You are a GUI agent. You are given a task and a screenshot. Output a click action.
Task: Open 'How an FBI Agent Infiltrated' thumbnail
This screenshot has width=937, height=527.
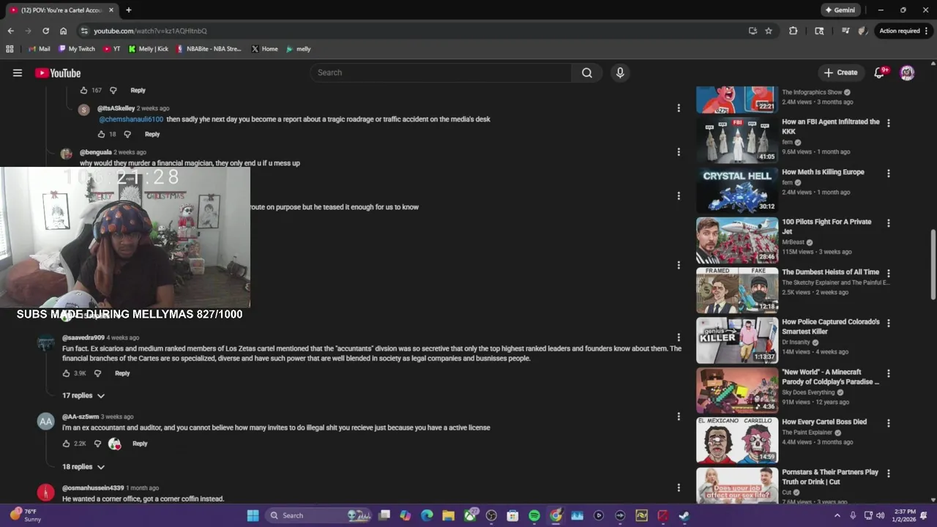737,141
